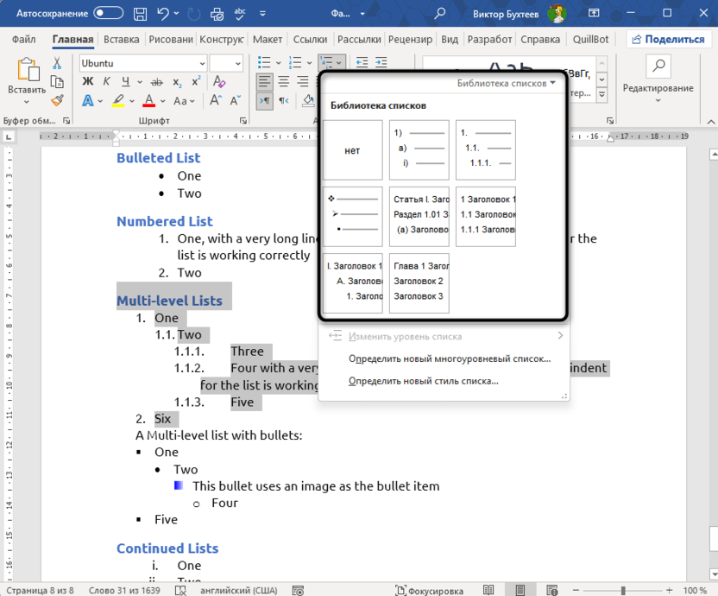This screenshot has width=718, height=596.
Task: Click the bulleted list icon
Action: point(263,62)
